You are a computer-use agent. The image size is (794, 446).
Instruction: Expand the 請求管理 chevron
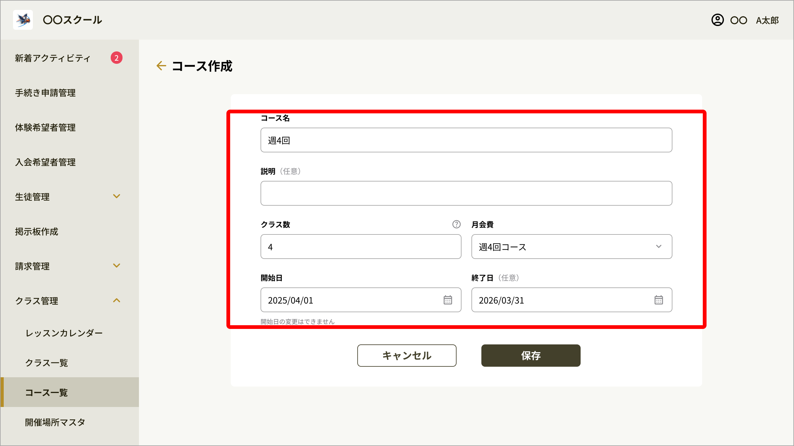(117, 265)
